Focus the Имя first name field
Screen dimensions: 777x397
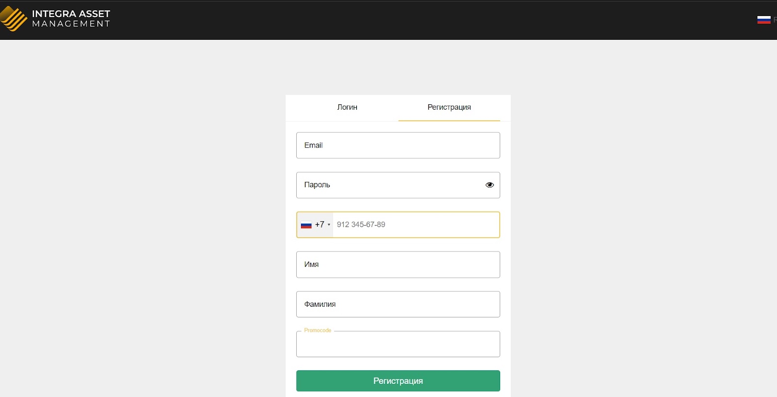pyautogui.click(x=398, y=265)
